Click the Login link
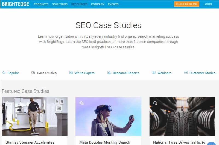Image resolution: width=219 pixels, height=145 pixels. click(x=208, y=4)
